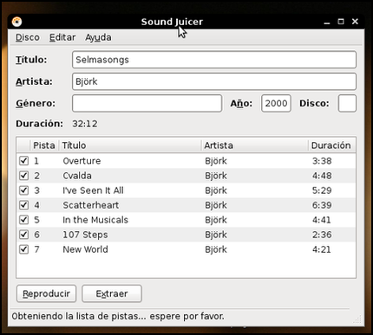Select the 107 Steps track title
373x335 pixels.
[x=85, y=235]
